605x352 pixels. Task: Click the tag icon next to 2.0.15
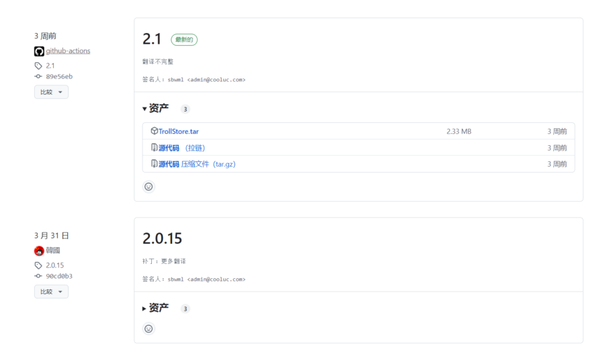[x=38, y=265]
